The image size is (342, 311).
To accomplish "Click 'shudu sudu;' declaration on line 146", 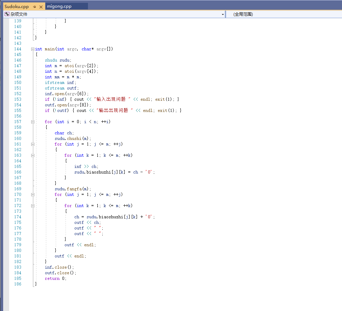I will tap(58, 60).
